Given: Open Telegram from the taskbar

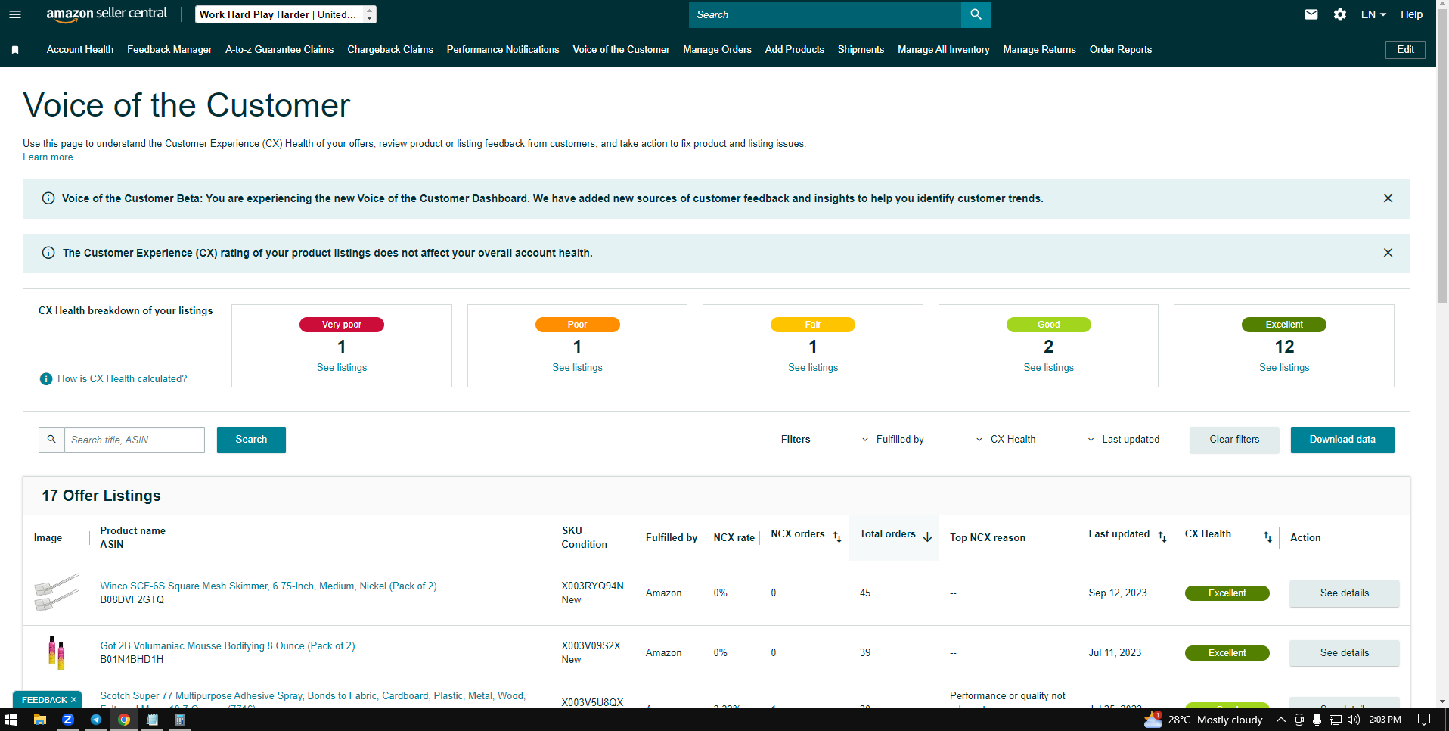Looking at the screenshot, I should (96, 720).
